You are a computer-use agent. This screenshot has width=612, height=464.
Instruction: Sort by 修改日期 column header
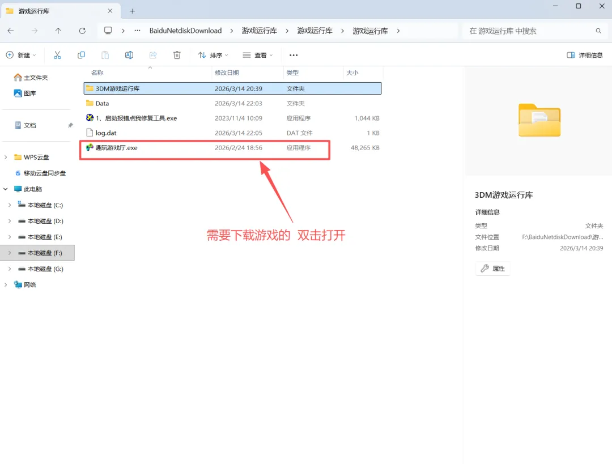click(227, 73)
